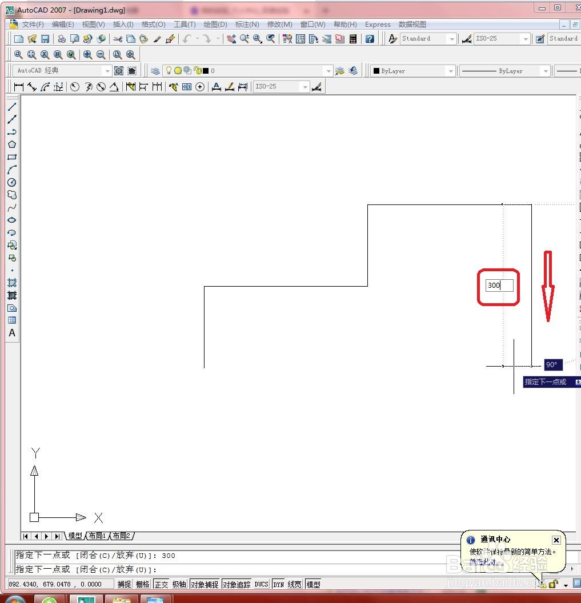Toggle 极轴 polar tracking

(x=179, y=584)
